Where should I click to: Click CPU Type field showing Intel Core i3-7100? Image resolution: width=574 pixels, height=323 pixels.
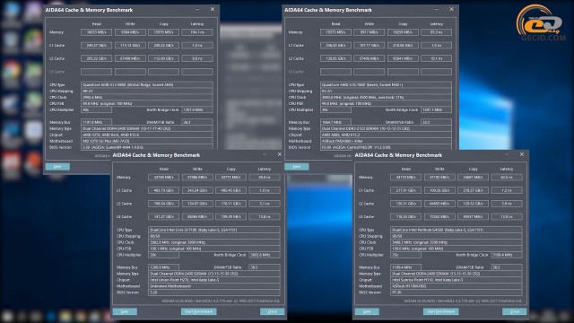[214, 230]
